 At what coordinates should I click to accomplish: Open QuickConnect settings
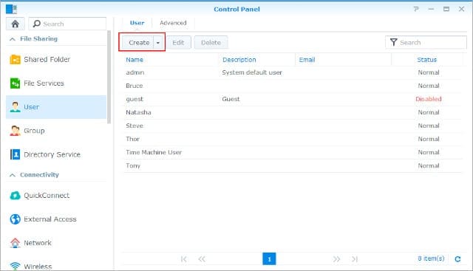56,196
